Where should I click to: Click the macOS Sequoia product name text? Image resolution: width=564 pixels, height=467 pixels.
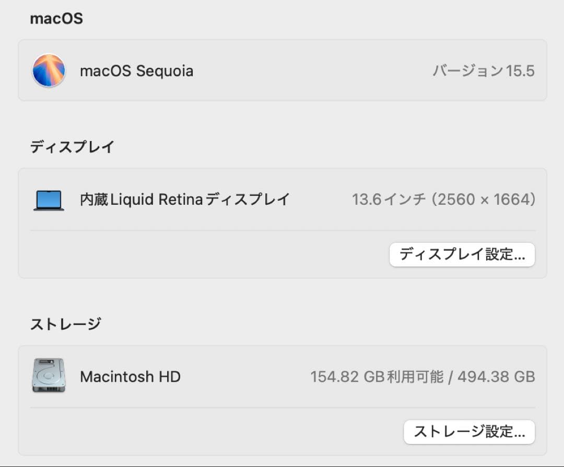pyautogui.click(x=137, y=71)
